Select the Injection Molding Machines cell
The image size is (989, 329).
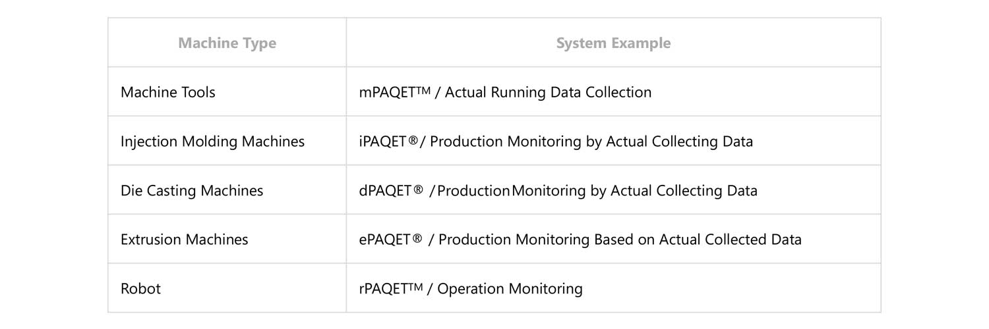point(212,141)
